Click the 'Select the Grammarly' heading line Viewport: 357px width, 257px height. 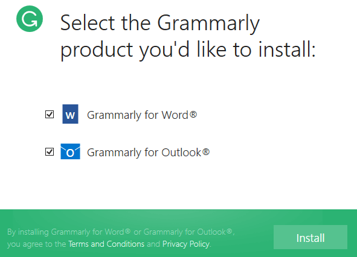pyautogui.click(x=160, y=23)
